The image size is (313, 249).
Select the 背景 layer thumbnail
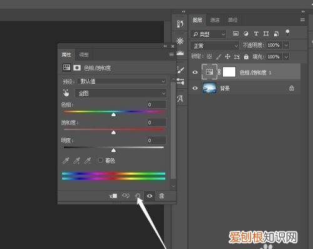(x=209, y=88)
